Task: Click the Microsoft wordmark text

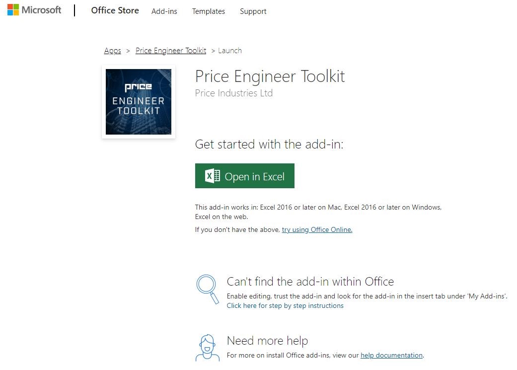Action: pyautogui.click(x=41, y=10)
